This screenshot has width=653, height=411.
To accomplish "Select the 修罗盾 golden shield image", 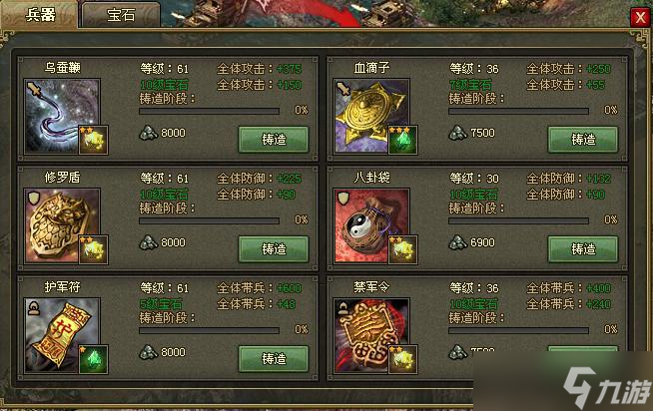I will [62, 225].
